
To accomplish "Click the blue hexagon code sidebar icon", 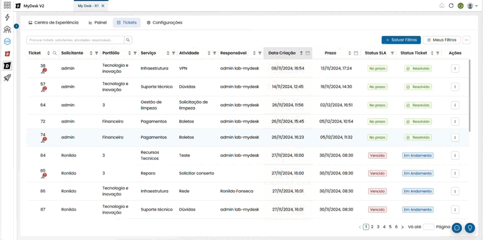I will point(7,41).
